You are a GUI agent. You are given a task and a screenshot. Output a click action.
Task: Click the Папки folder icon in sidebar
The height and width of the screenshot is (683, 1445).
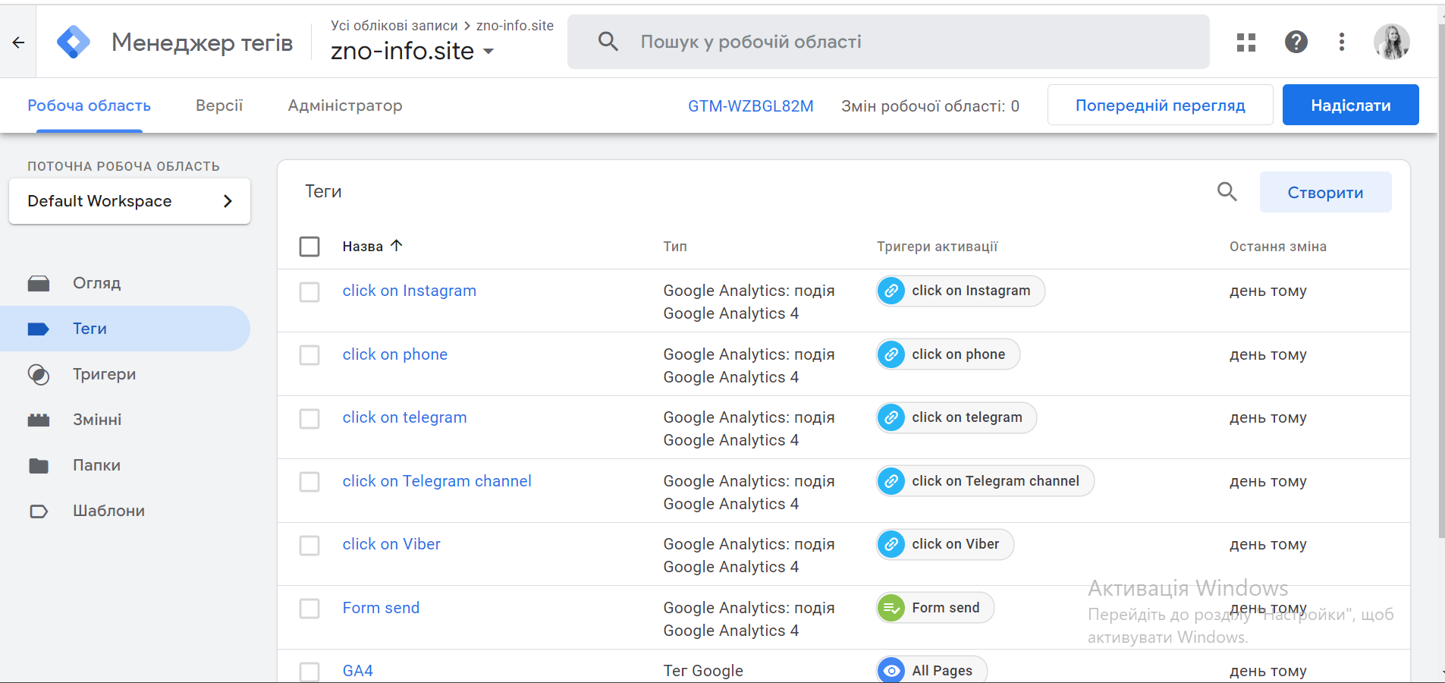(x=39, y=466)
